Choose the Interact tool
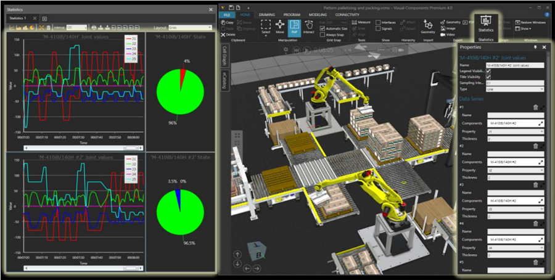 coord(310,27)
